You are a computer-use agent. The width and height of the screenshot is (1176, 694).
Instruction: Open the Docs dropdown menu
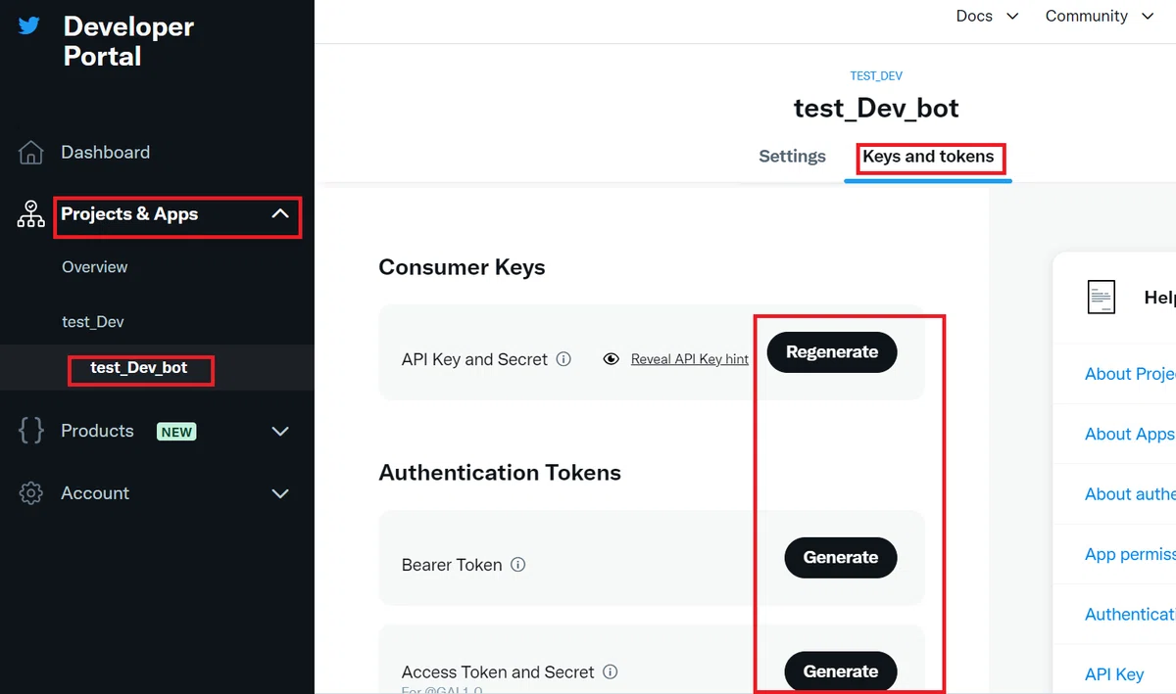click(988, 16)
